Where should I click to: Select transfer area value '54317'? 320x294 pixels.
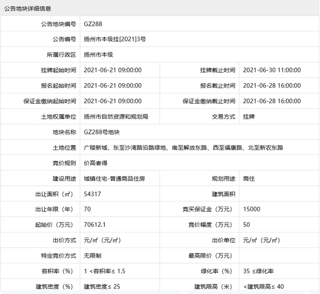click(x=93, y=194)
